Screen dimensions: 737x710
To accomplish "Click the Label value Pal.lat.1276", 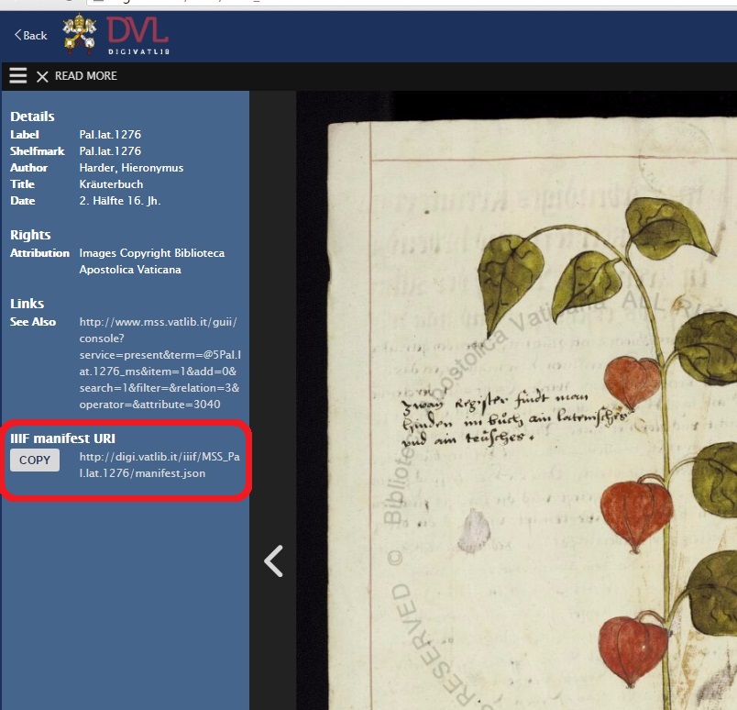I will coord(110,135).
